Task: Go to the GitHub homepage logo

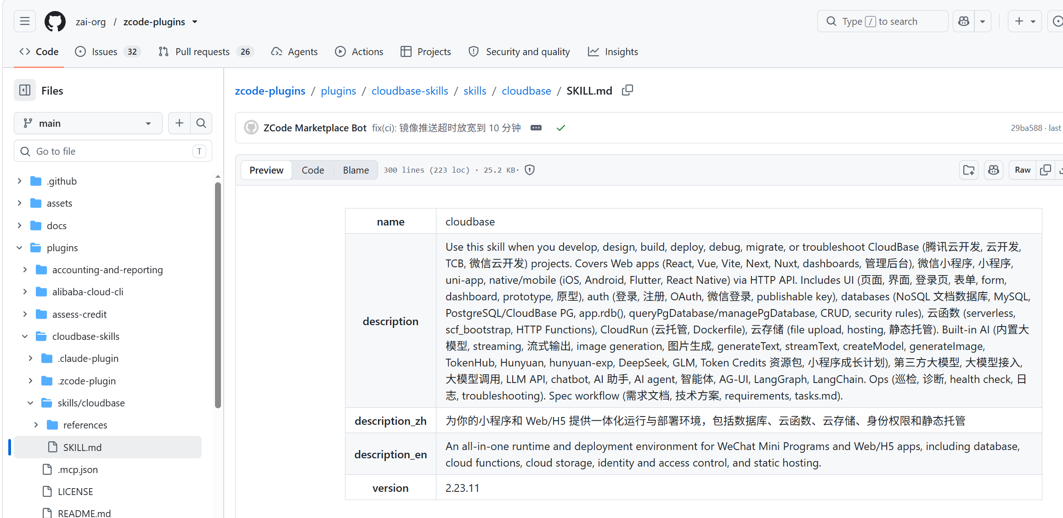Action: (x=55, y=22)
